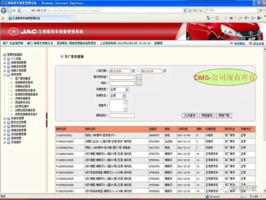Open a new tab with the blank tab button
The image size is (266, 200).
tap(73, 18)
